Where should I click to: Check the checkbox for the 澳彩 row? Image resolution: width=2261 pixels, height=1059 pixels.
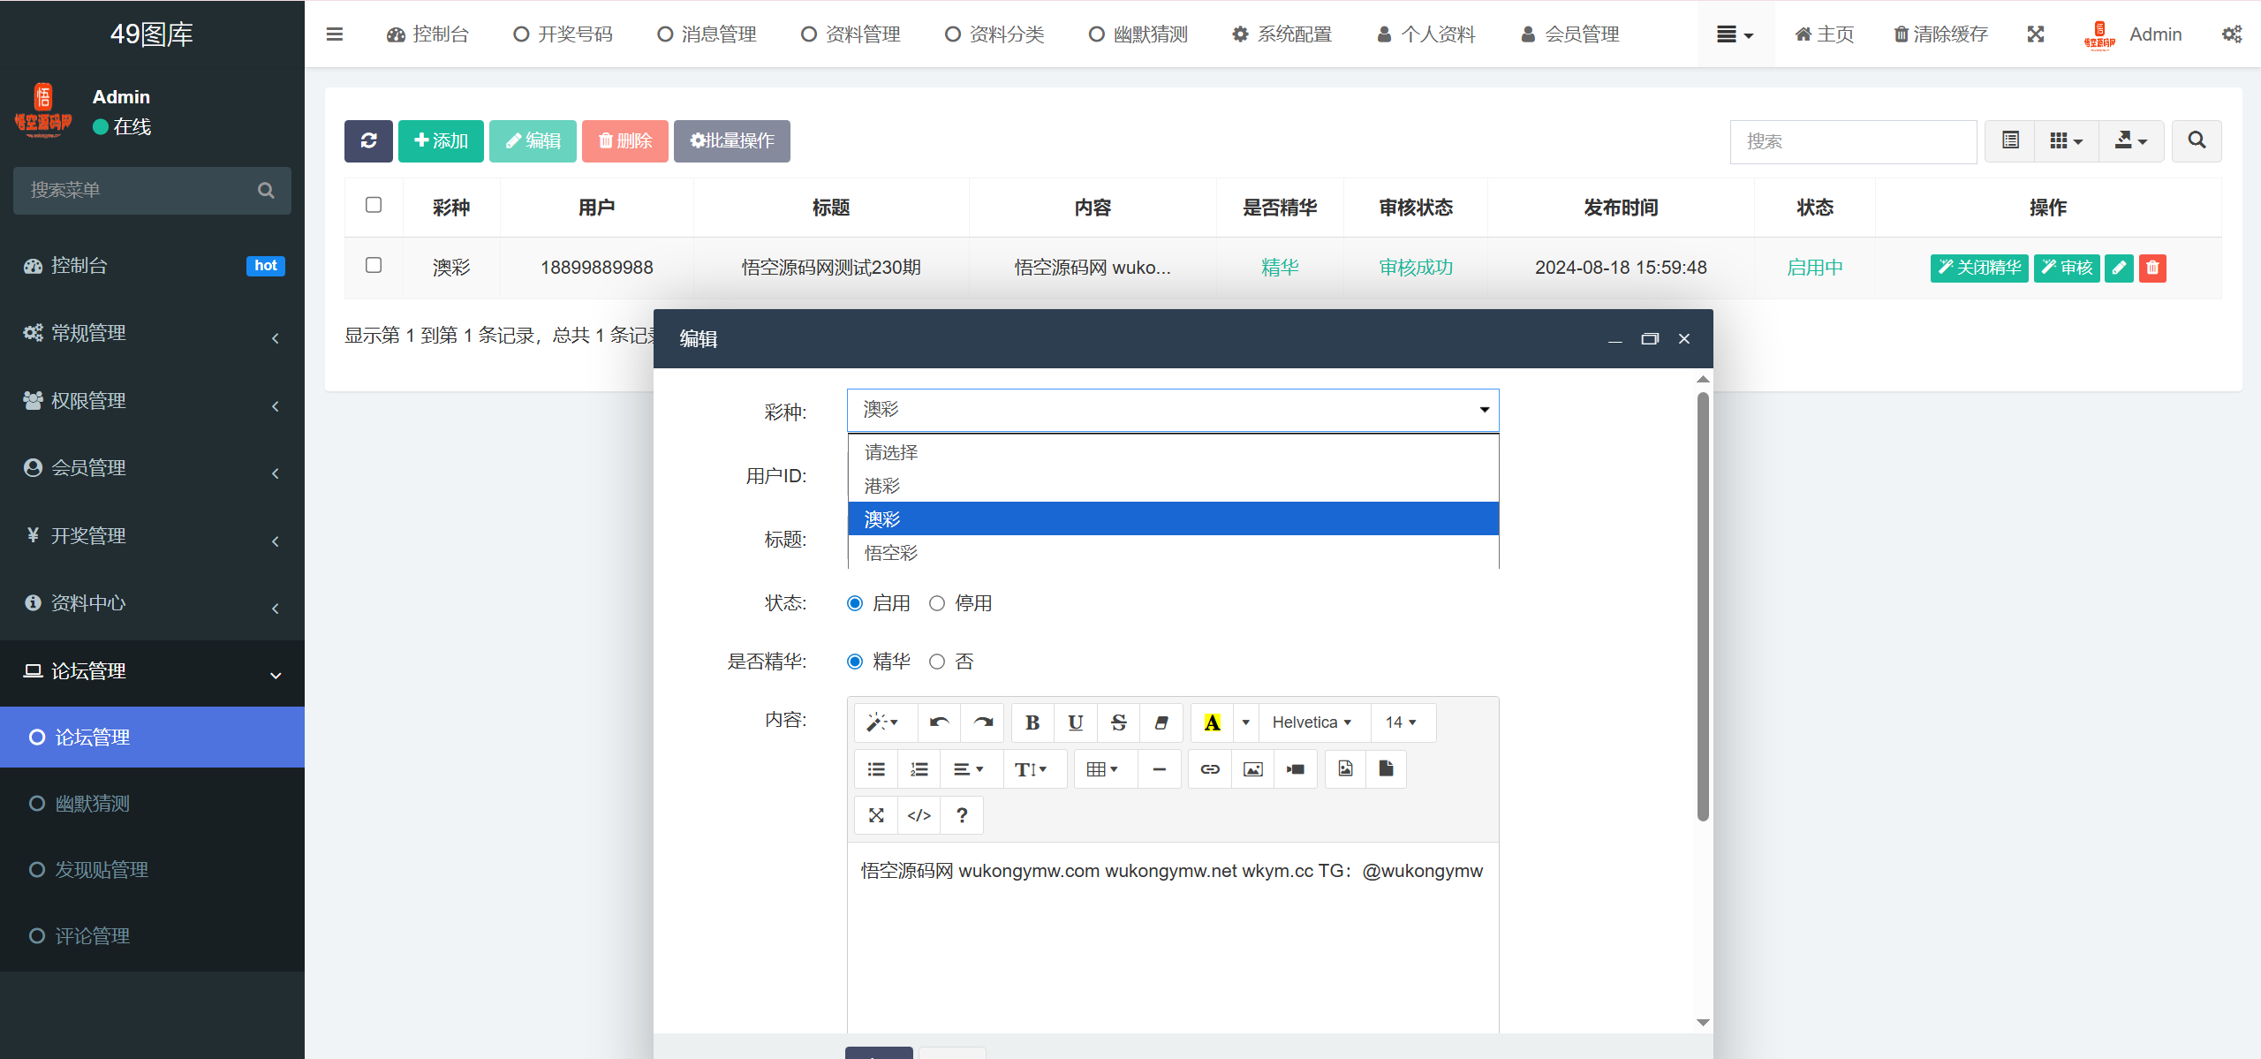coord(374,266)
